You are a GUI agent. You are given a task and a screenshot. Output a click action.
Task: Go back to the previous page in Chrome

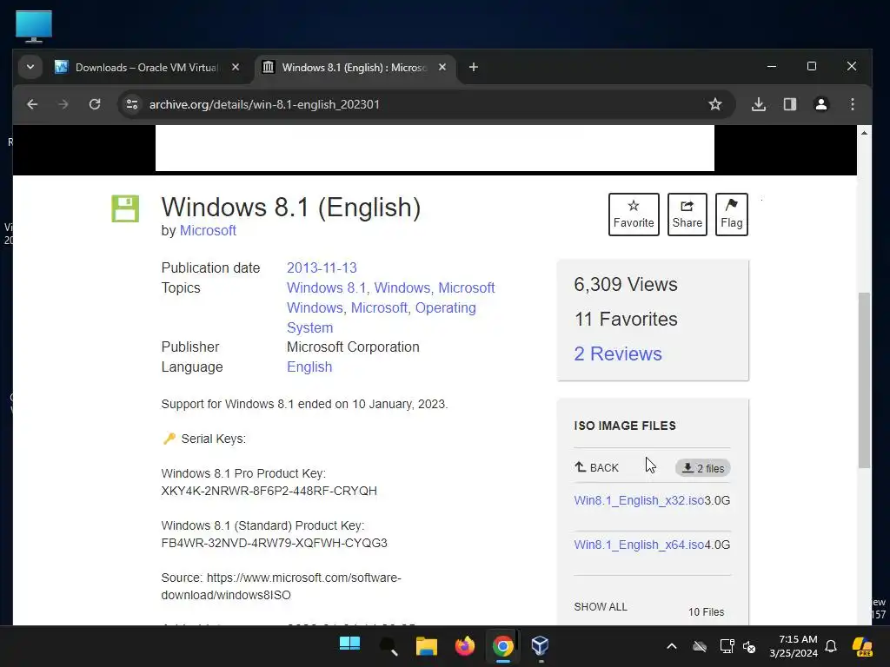click(x=32, y=104)
